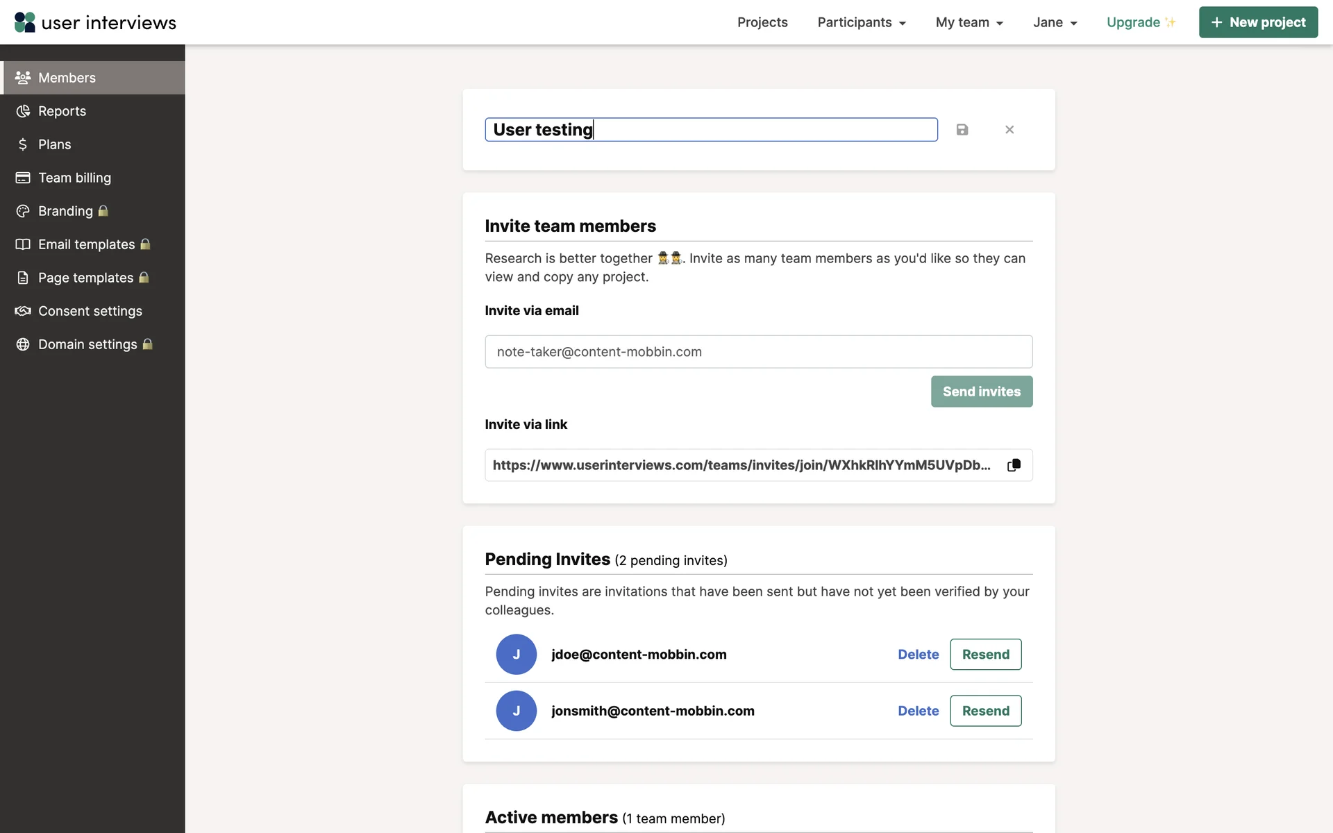Select Members in the sidebar

(x=67, y=78)
